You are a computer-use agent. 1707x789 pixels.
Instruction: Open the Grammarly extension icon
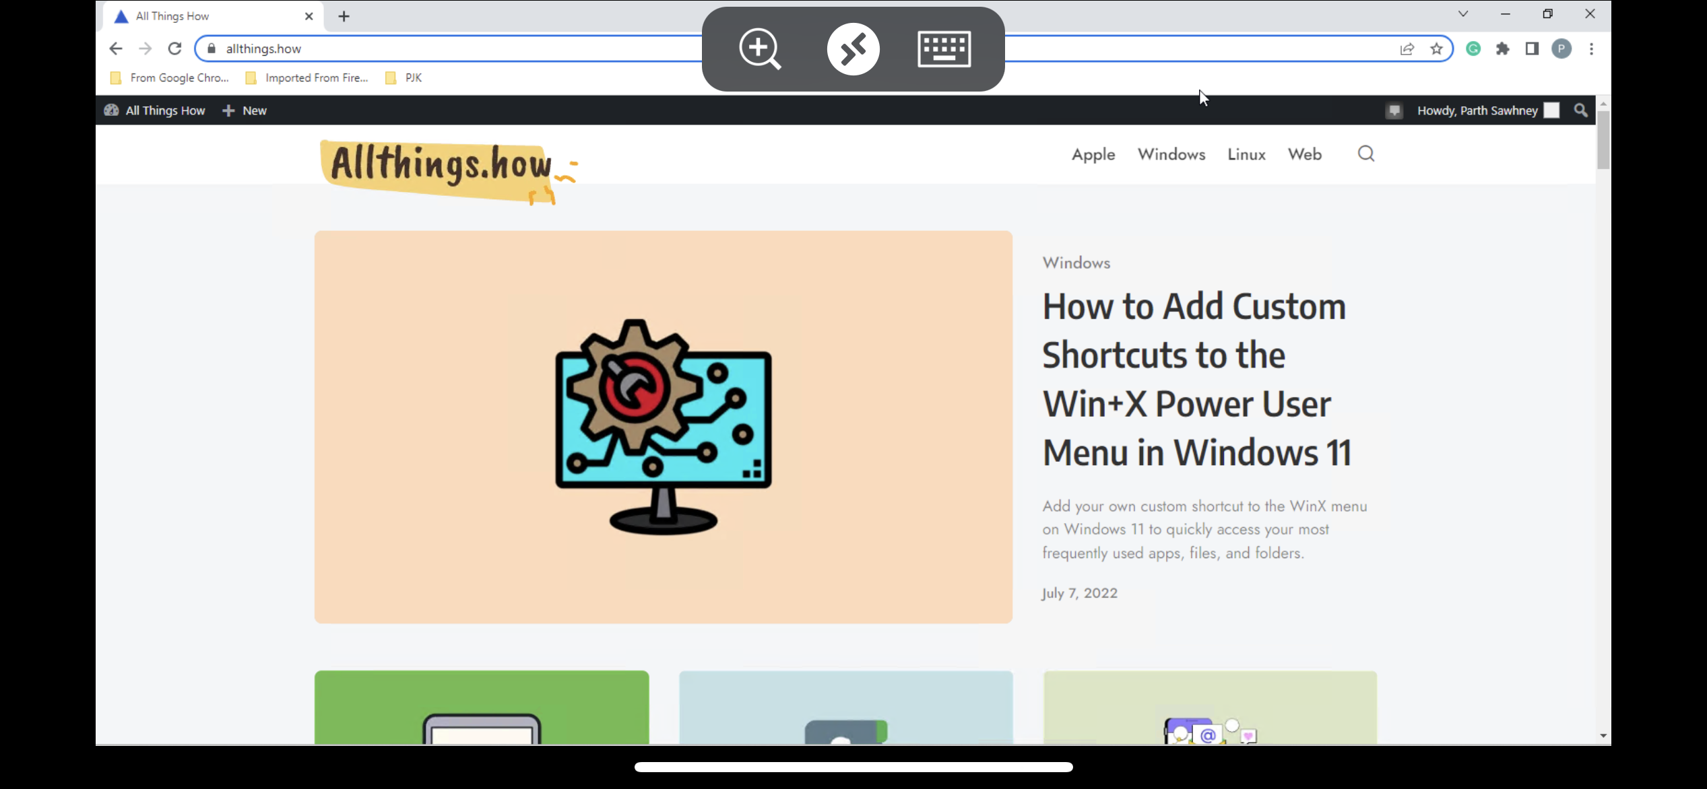[x=1473, y=48]
